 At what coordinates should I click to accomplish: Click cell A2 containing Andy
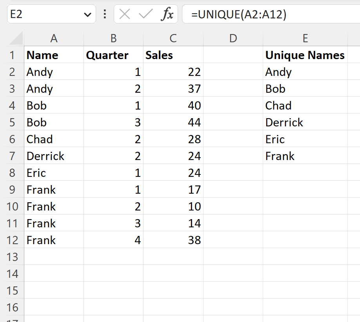coord(54,72)
